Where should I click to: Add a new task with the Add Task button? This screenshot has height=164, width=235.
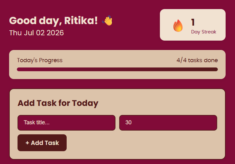42,143
